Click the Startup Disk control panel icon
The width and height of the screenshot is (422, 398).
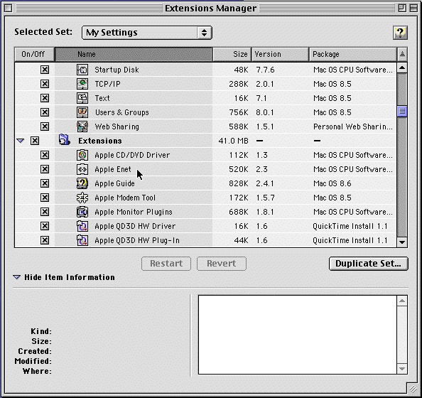pyautogui.click(x=82, y=70)
